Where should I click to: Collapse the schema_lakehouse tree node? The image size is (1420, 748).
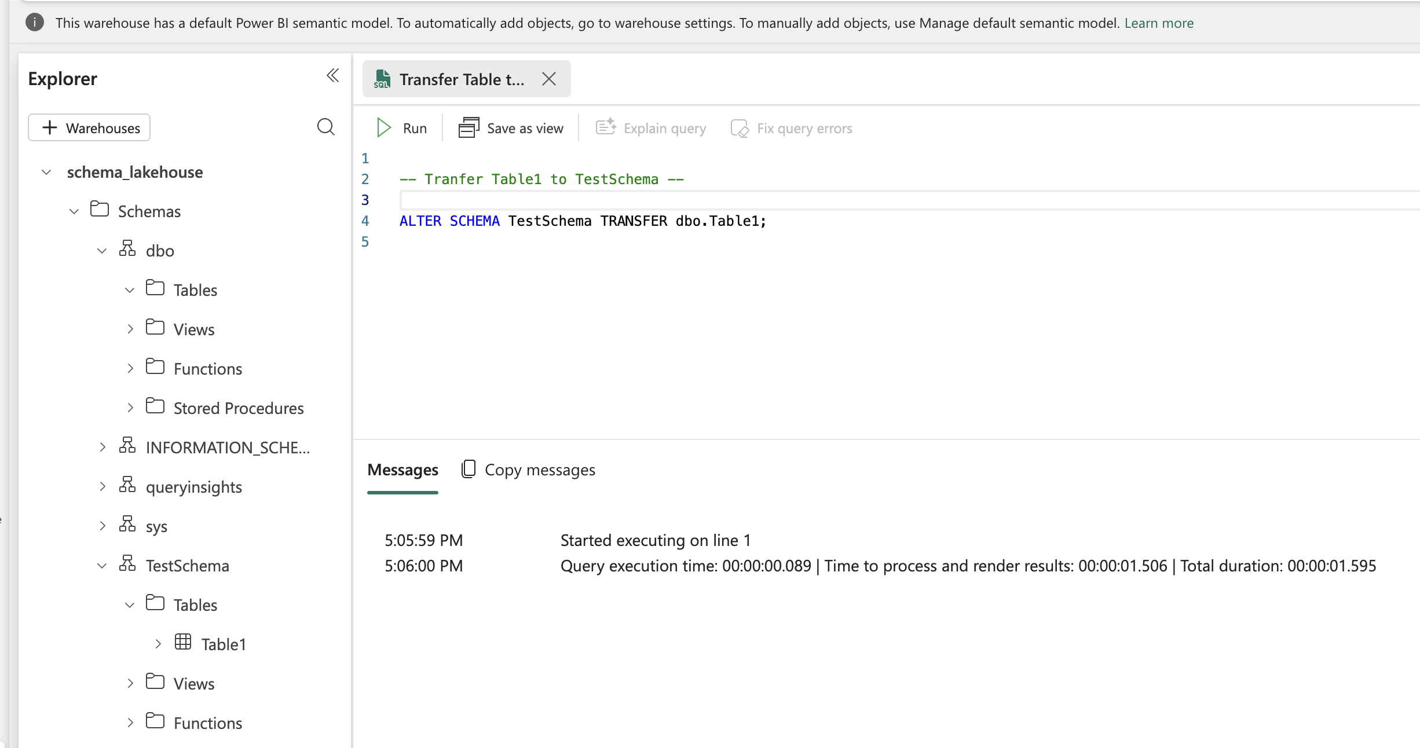(x=46, y=173)
